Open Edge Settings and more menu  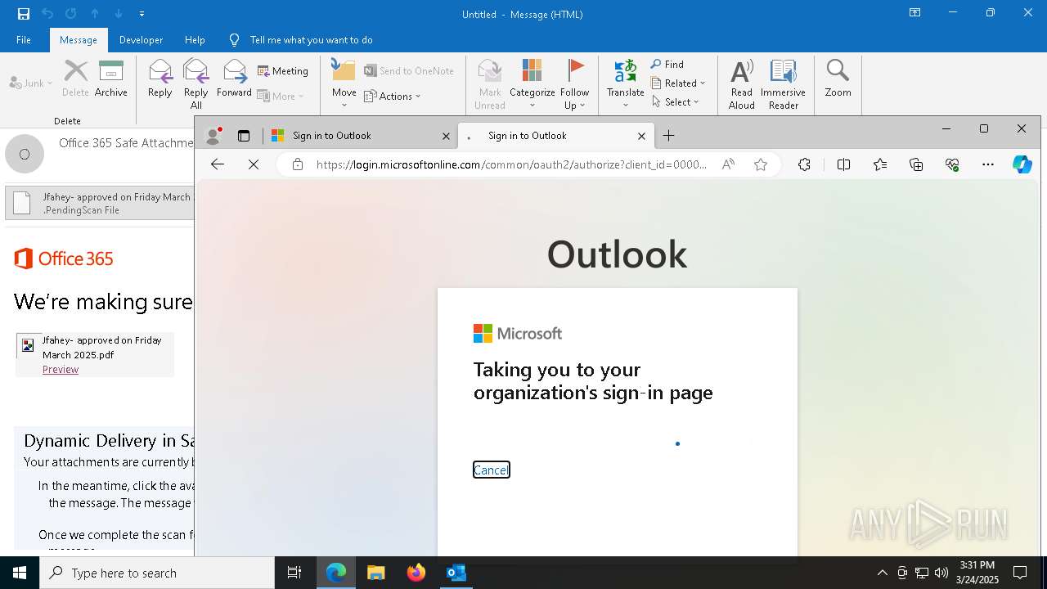[x=988, y=164]
